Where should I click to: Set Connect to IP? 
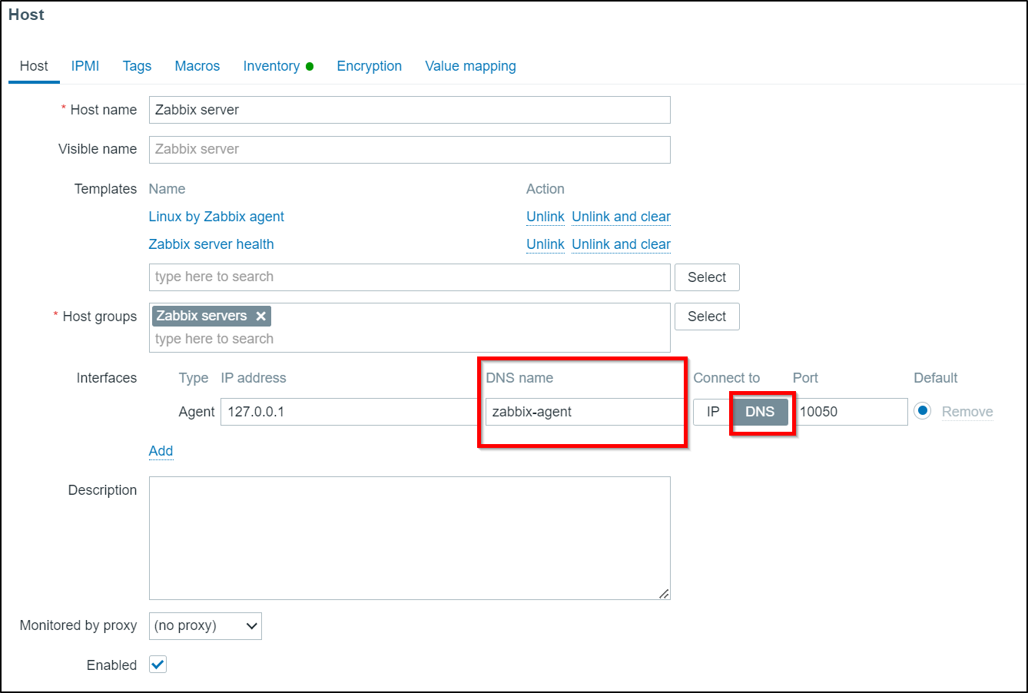point(712,412)
